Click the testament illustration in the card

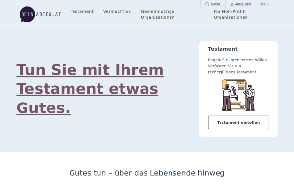(238, 95)
